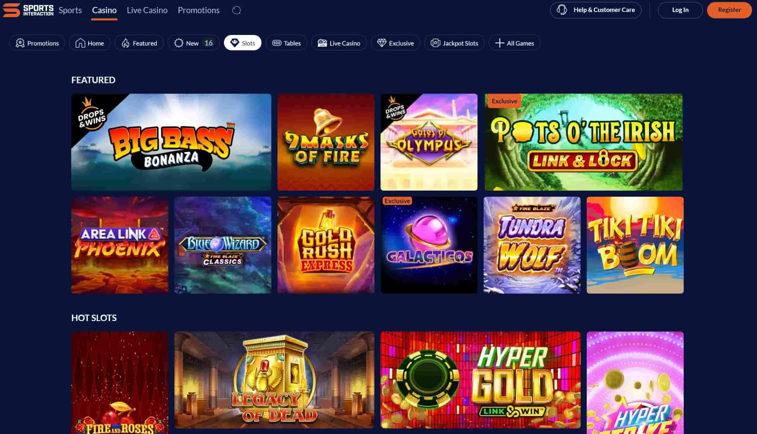Select the Galacticos exclusive game tile
This screenshot has width=757, height=434.
(429, 245)
